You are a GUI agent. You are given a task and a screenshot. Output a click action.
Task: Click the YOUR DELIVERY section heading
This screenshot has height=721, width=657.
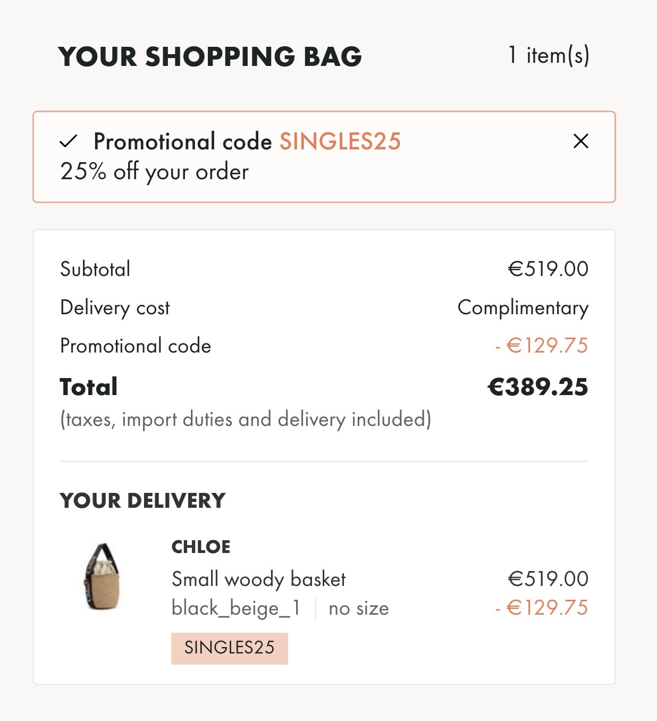142,501
